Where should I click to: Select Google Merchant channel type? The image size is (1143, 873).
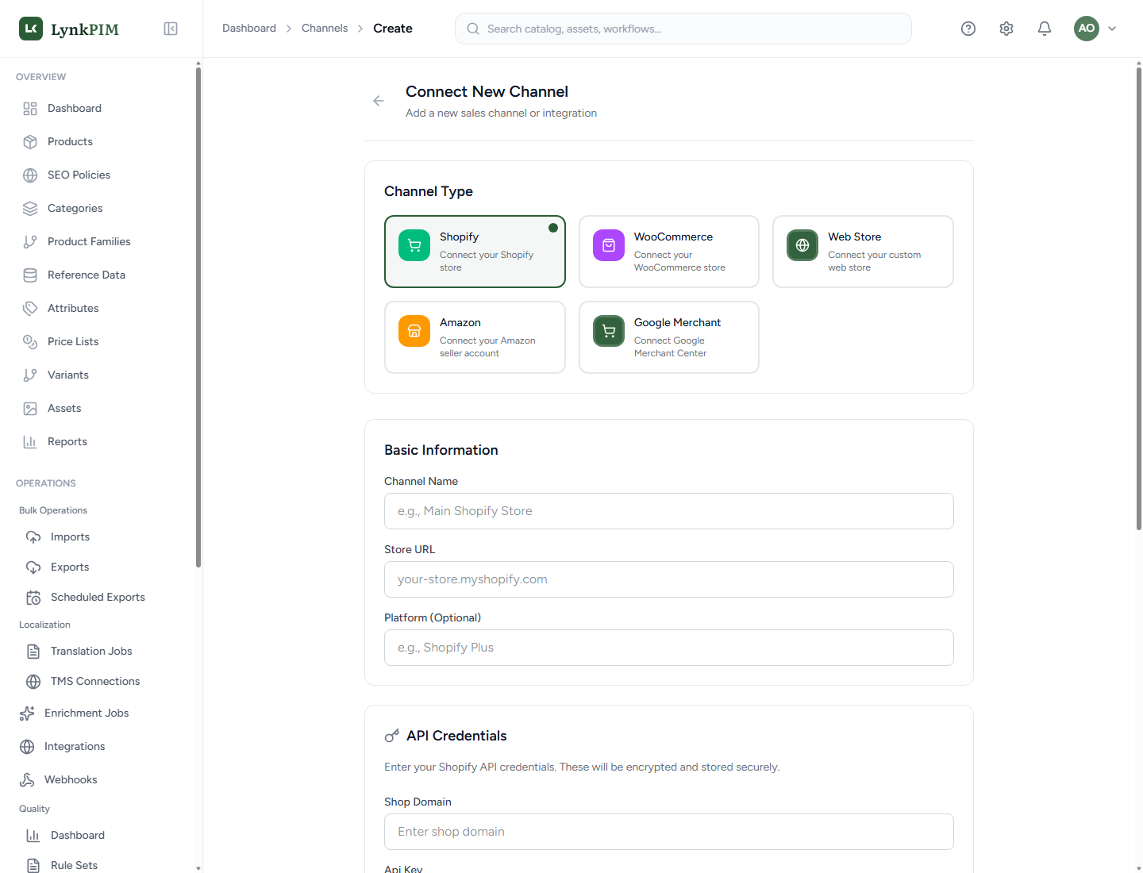coord(669,337)
